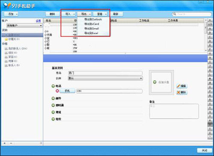The width and height of the screenshot is (214, 156).
Task: Click the green plus next to 电话
Action: pos(53,86)
